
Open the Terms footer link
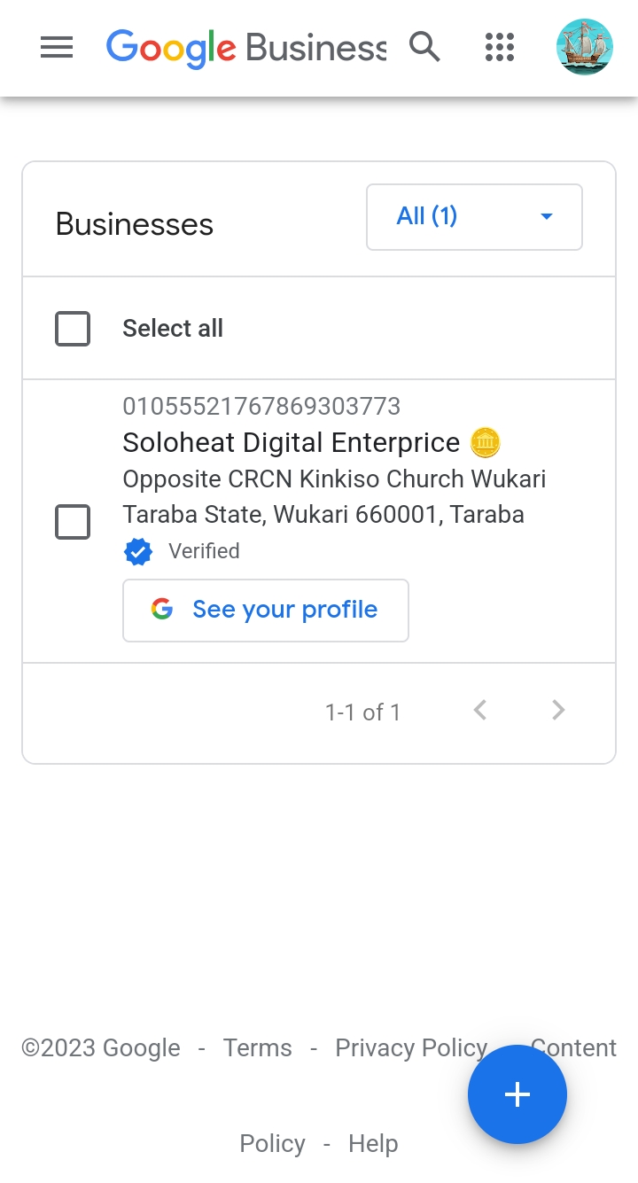click(x=257, y=1048)
